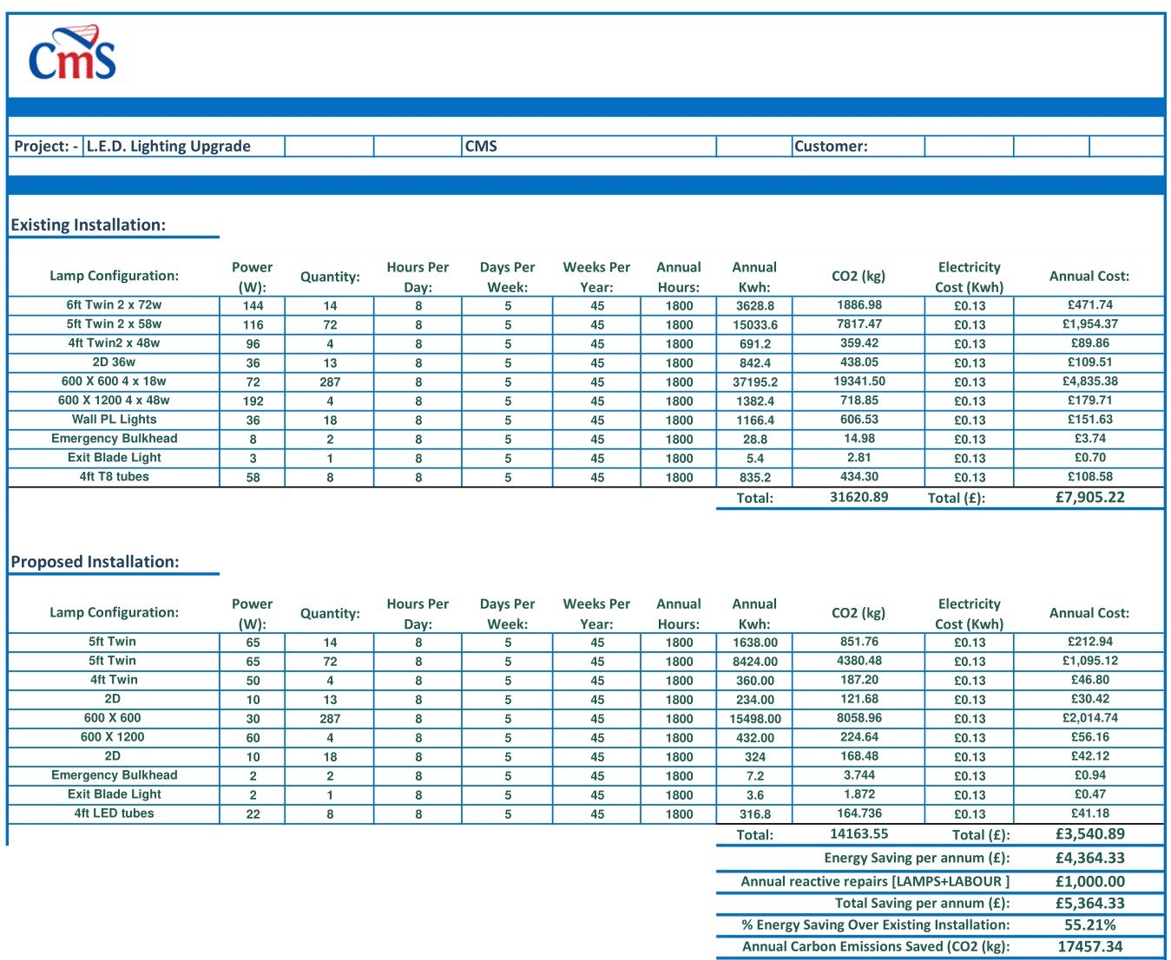Click the proposed '600 X 1200' row label
Screen dimensions: 1171x960
(x=113, y=737)
